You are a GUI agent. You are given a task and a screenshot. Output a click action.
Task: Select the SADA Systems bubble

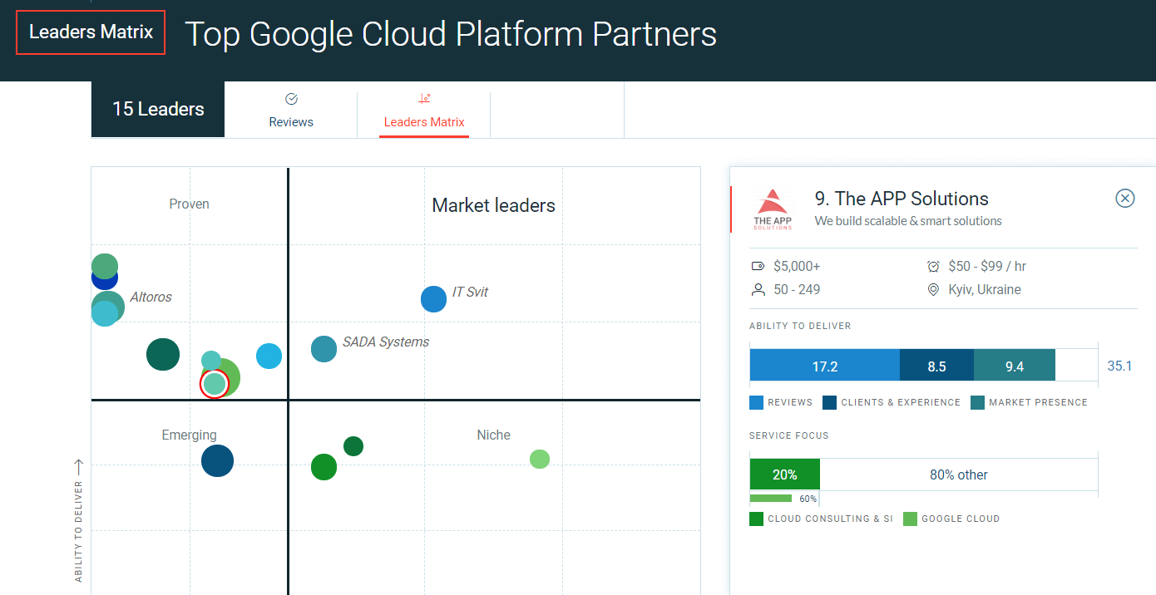click(x=324, y=348)
